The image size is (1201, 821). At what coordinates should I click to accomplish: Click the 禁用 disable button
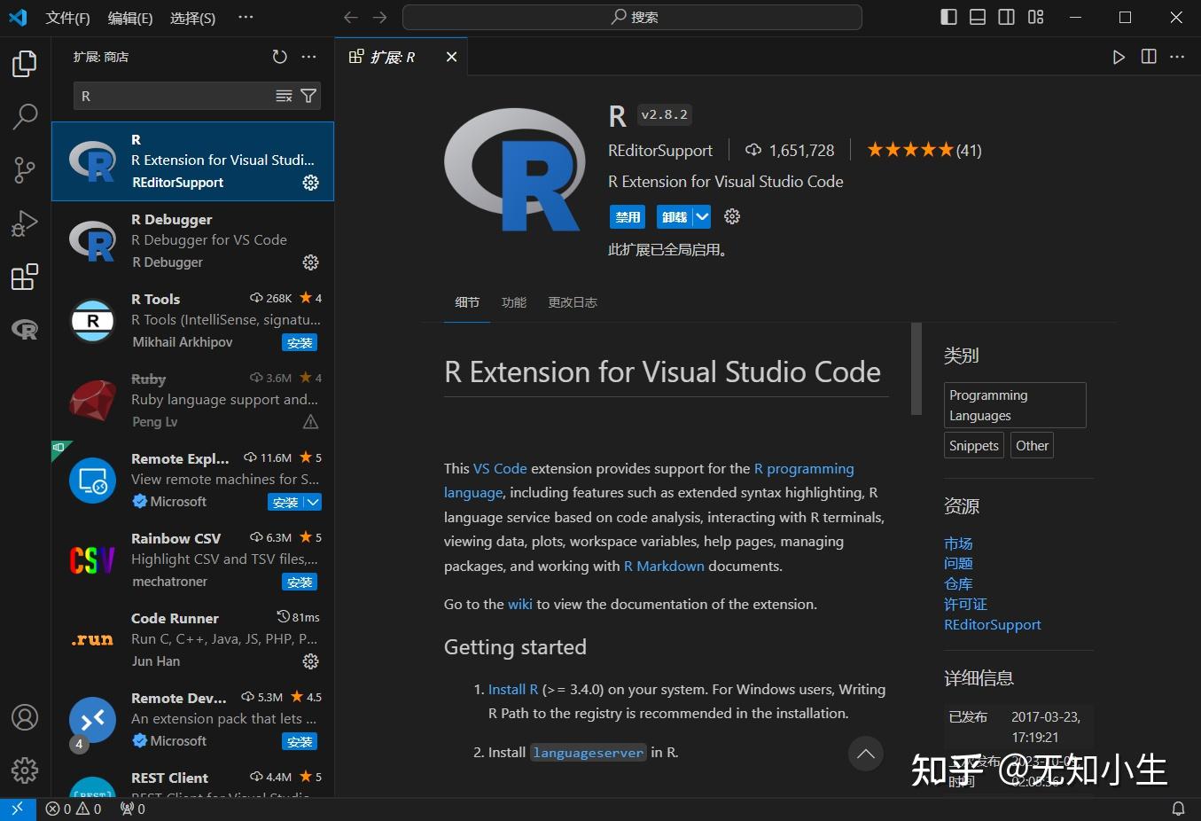(x=628, y=216)
